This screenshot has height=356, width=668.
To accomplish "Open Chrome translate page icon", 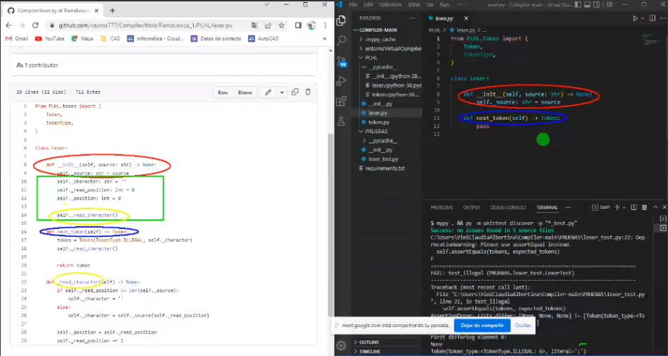I will pos(254,25).
